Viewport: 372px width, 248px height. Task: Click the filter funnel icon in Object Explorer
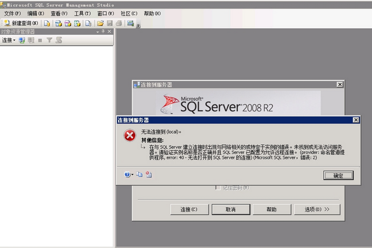[49, 40]
